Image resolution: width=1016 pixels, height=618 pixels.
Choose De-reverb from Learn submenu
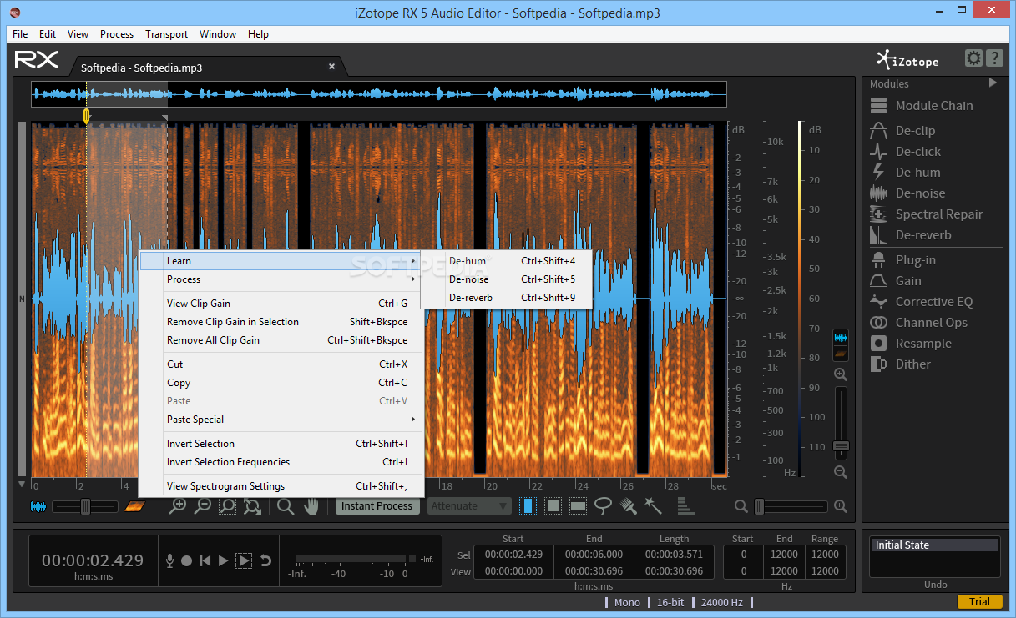tap(506, 298)
